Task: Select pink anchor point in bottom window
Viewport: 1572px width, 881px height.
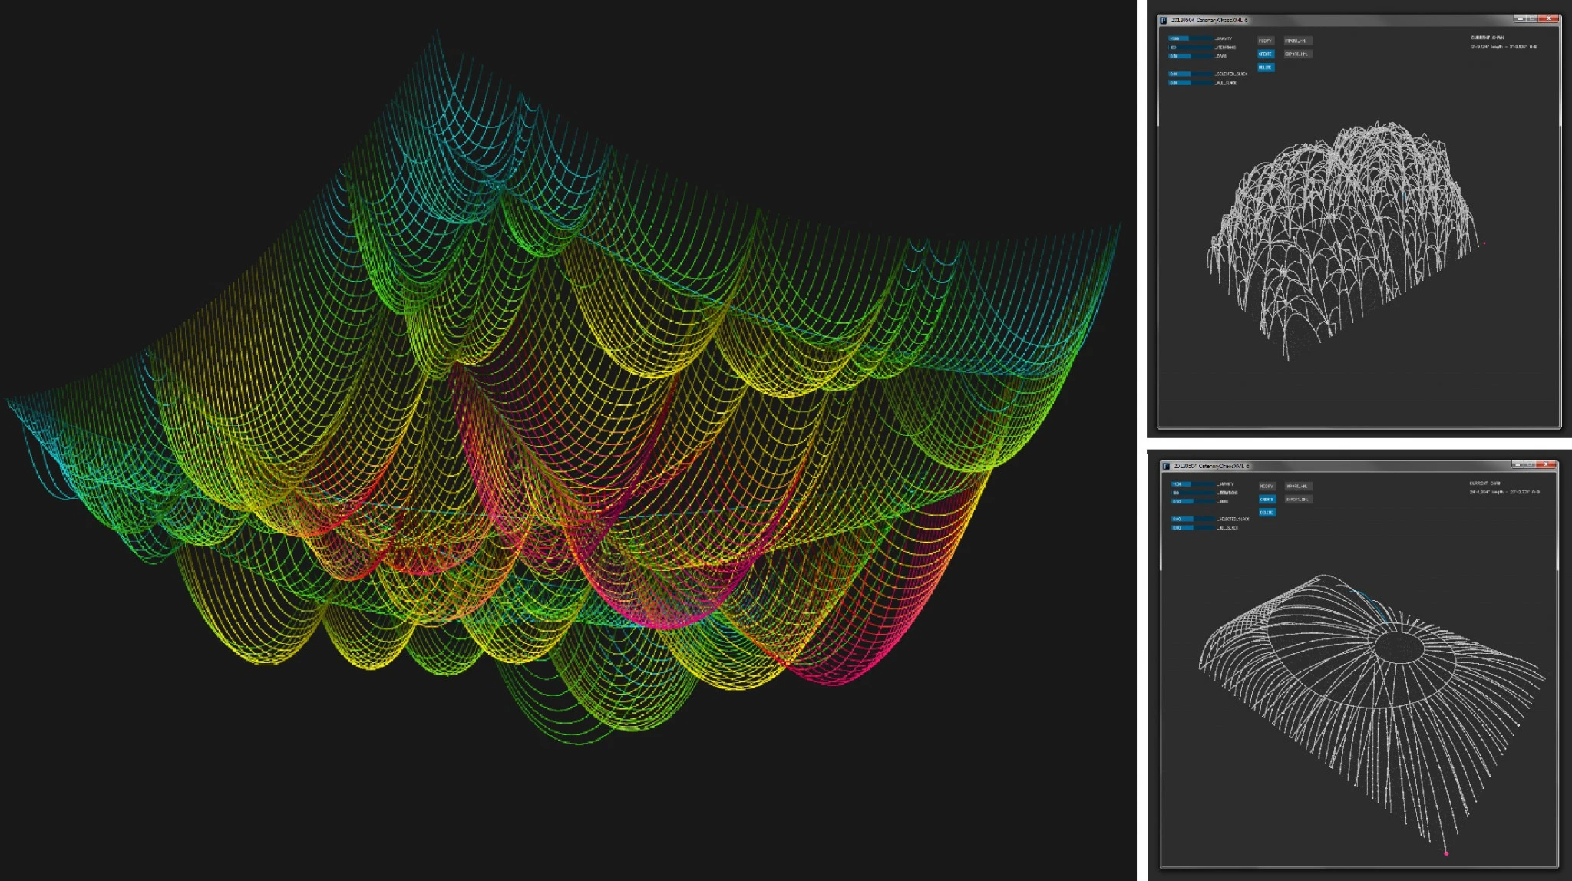Action: coord(1446,853)
